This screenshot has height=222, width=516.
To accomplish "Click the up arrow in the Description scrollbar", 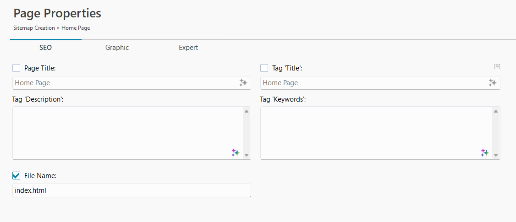I will [x=247, y=111].
